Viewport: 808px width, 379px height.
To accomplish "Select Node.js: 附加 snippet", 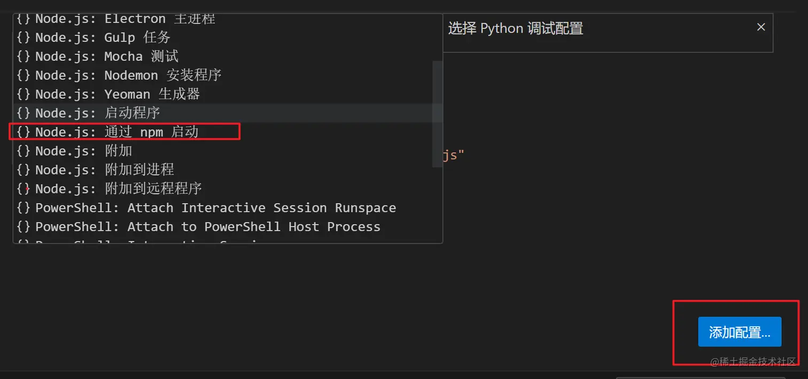I will [x=84, y=151].
